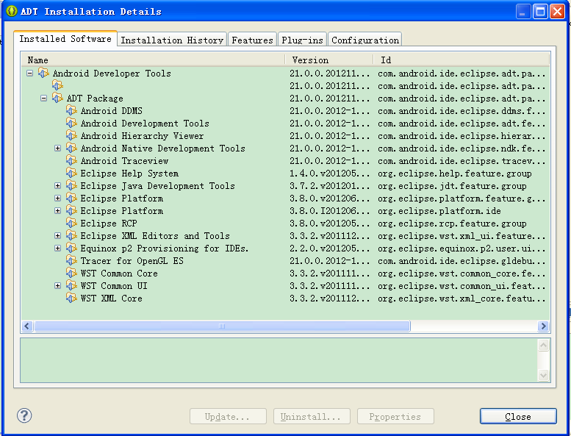This screenshot has height=436, width=571.
Task: Expand Android Native Development Tools
Action: click(57, 148)
